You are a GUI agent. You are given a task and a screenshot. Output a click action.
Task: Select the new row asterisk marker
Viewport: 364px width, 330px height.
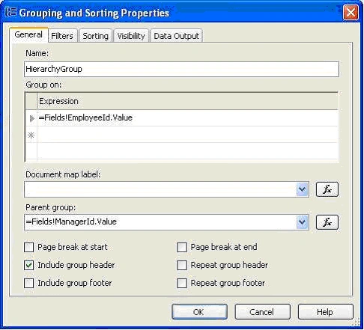pos(31,135)
